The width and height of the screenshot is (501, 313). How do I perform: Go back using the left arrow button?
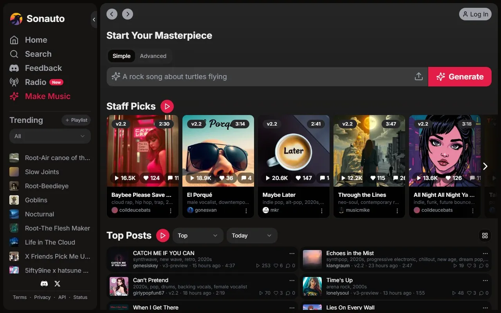pyautogui.click(x=112, y=14)
